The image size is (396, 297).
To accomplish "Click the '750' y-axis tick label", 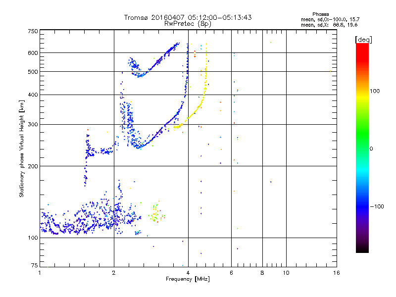I will pyautogui.click(x=33, y=31).
